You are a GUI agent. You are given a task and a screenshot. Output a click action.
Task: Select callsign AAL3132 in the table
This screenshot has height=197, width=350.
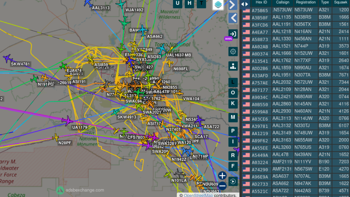click(x=282, y=126)
